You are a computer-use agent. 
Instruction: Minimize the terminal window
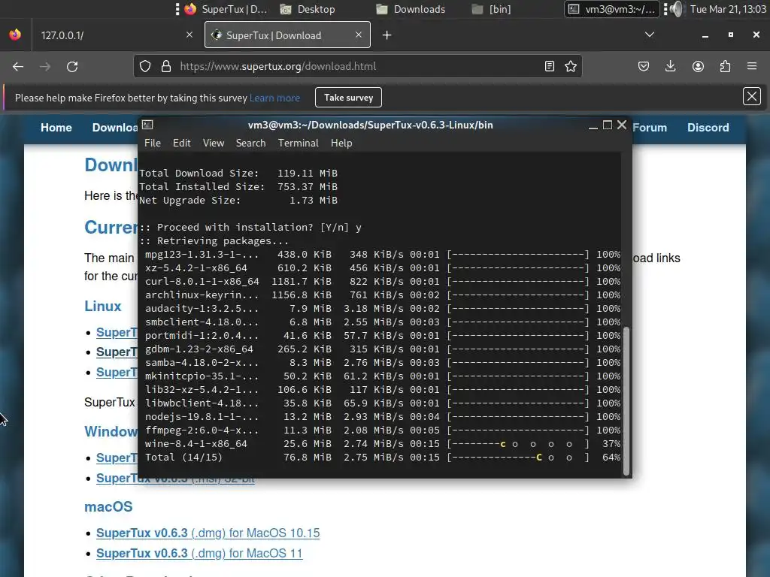pyautogui.click(x=593, y=126)
